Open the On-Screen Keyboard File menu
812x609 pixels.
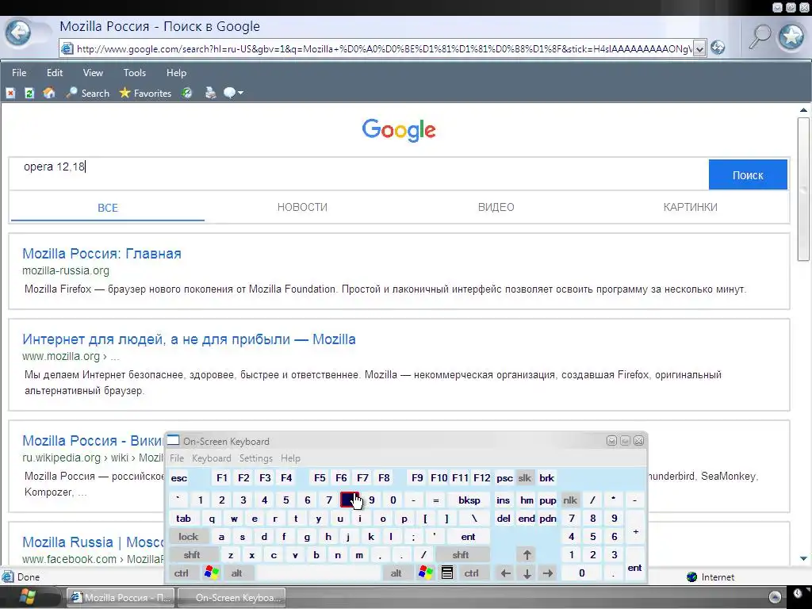177,458
